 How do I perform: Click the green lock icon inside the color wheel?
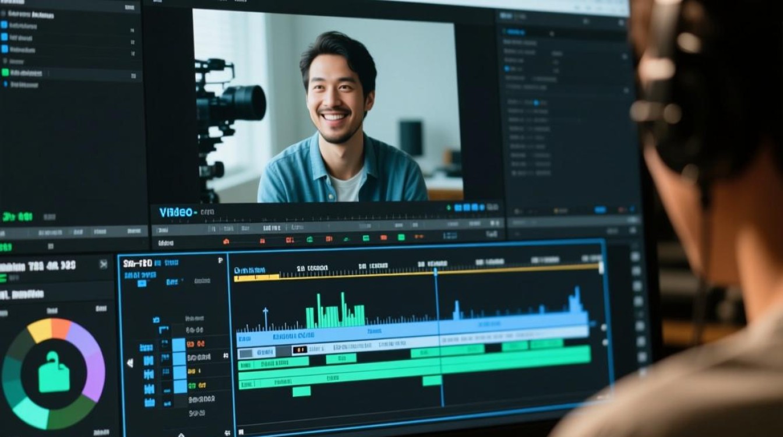(54, 372)
